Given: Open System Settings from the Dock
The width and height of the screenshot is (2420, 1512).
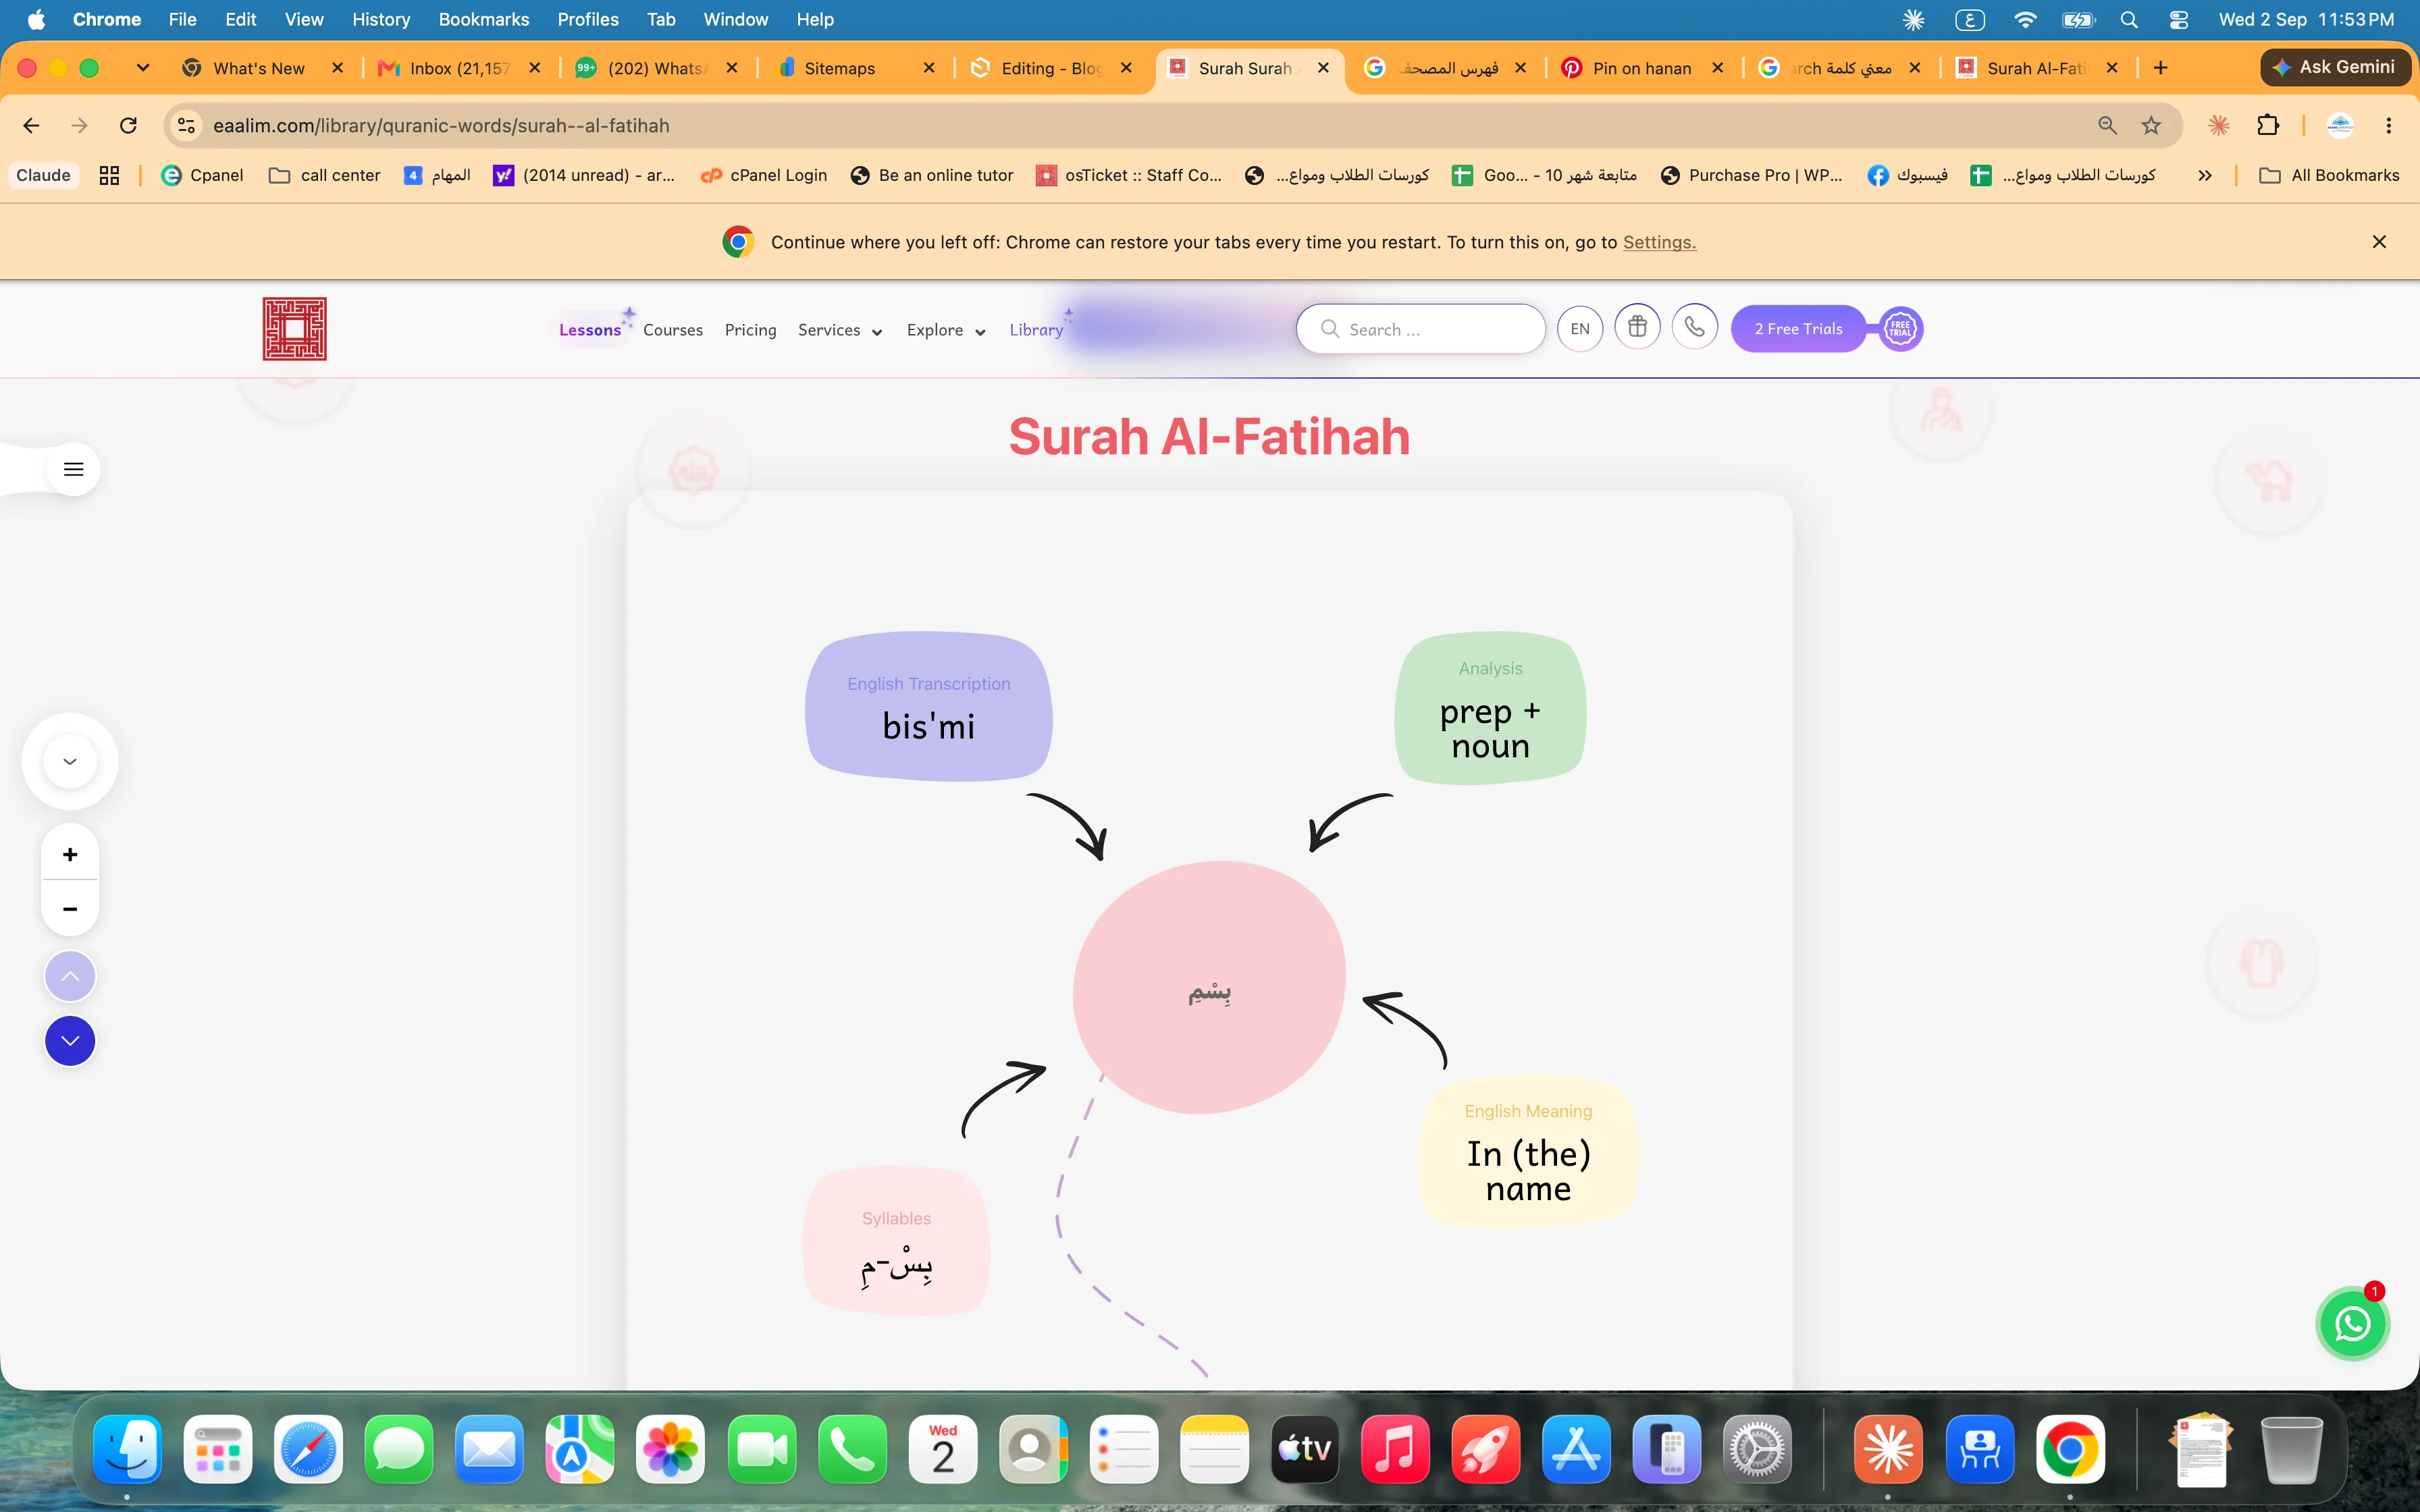Looking at the screenshot, I should (x=1757, y=1449).
